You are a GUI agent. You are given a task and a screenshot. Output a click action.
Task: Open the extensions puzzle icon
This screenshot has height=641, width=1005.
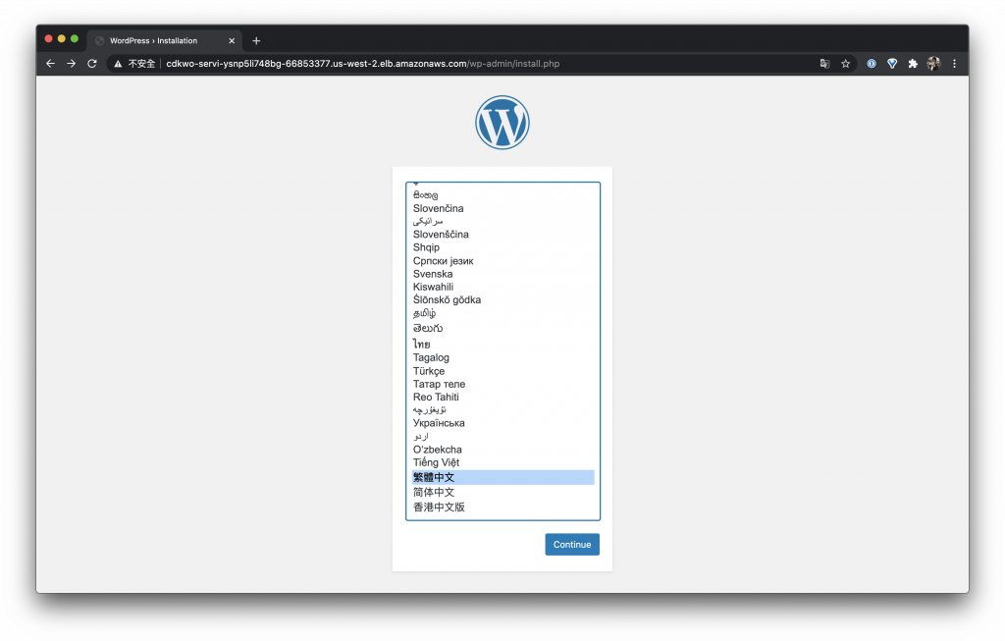coord(913,64)
